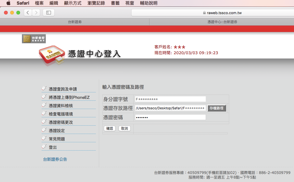Click the raweb.tssco.com.tw address bar
This screenshot has height=182, width=294.
[212, 13]
